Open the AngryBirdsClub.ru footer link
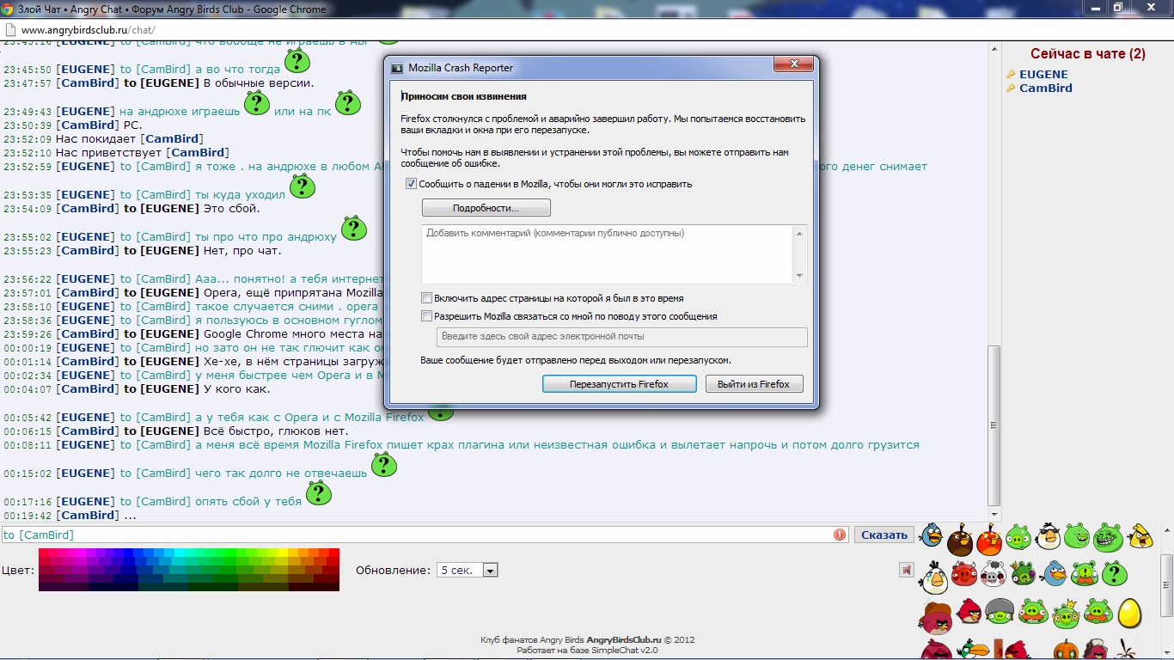This screenshot has width=1174, height=660. pos(623,640)
